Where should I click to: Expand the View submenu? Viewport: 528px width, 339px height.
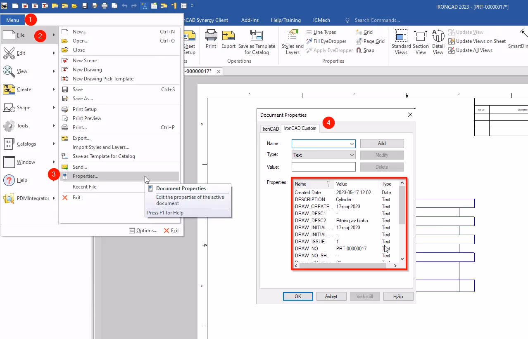point(29,71)
